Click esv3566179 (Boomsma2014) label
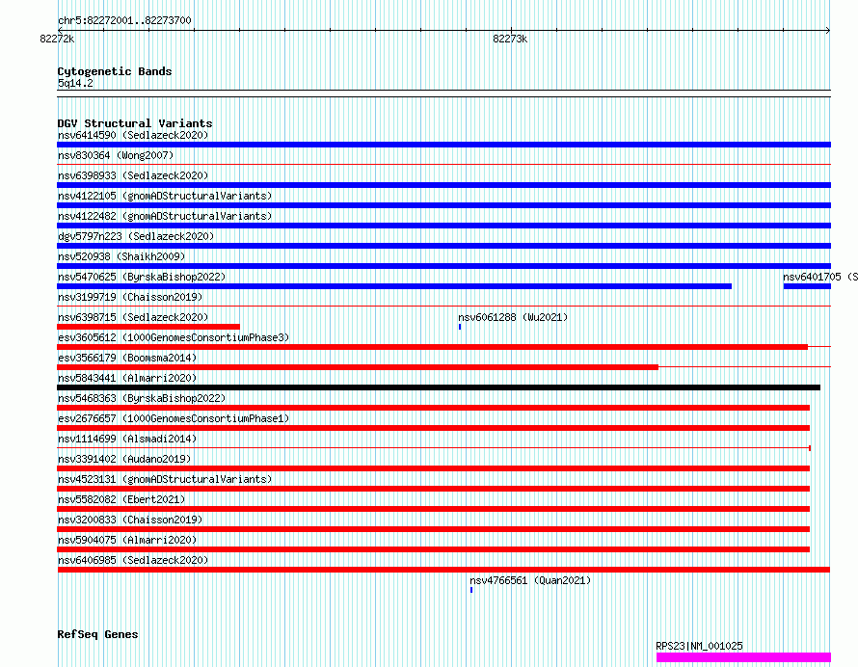Image resolution: width=858 pixels, height=667 pixels. 127,358
